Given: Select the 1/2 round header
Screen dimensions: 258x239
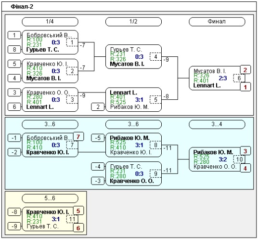Looking at the screenshot, I should coord(133,22).
